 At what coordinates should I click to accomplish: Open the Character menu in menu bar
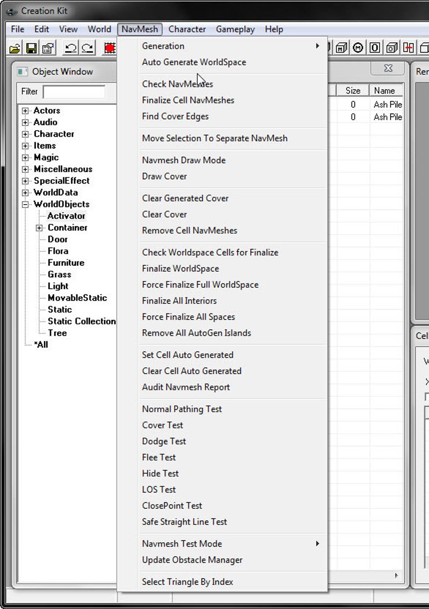[187, 29]
